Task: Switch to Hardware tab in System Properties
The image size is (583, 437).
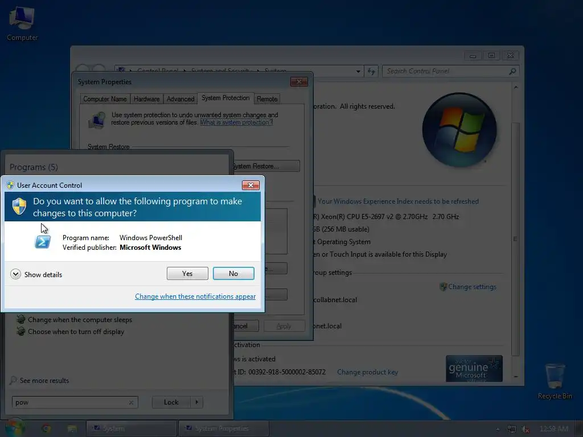Action: click(146, 99)
